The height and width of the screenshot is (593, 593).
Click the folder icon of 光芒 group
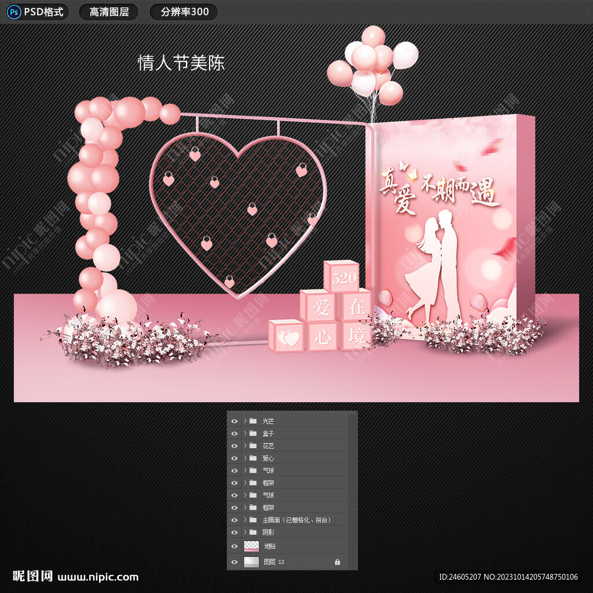pos(253,421)
